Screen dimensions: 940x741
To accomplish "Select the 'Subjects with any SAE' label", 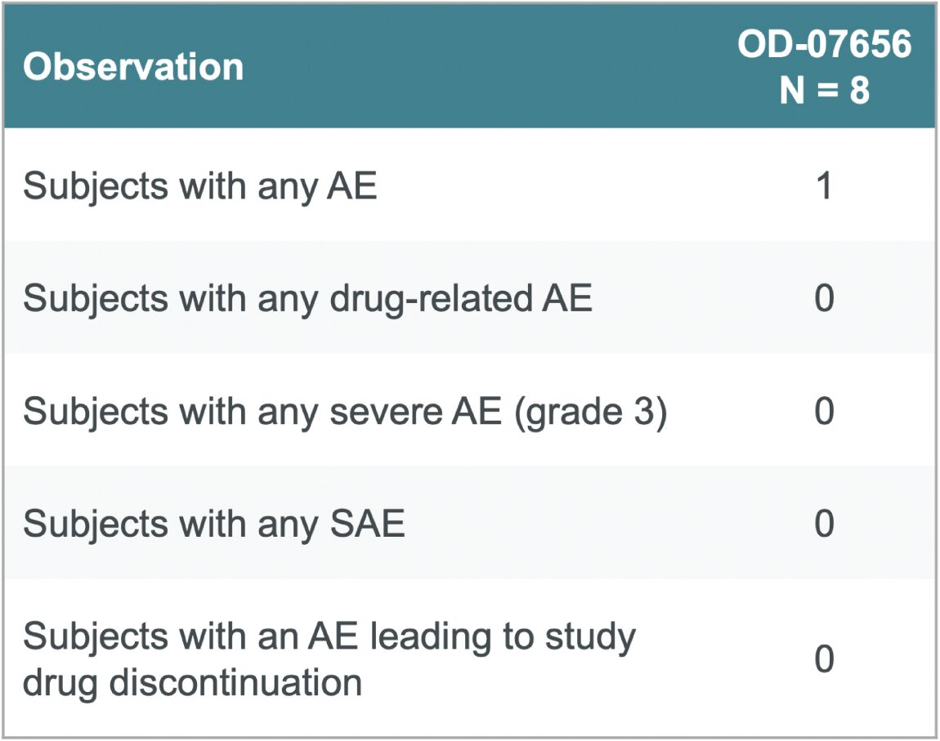I will 213,525.
